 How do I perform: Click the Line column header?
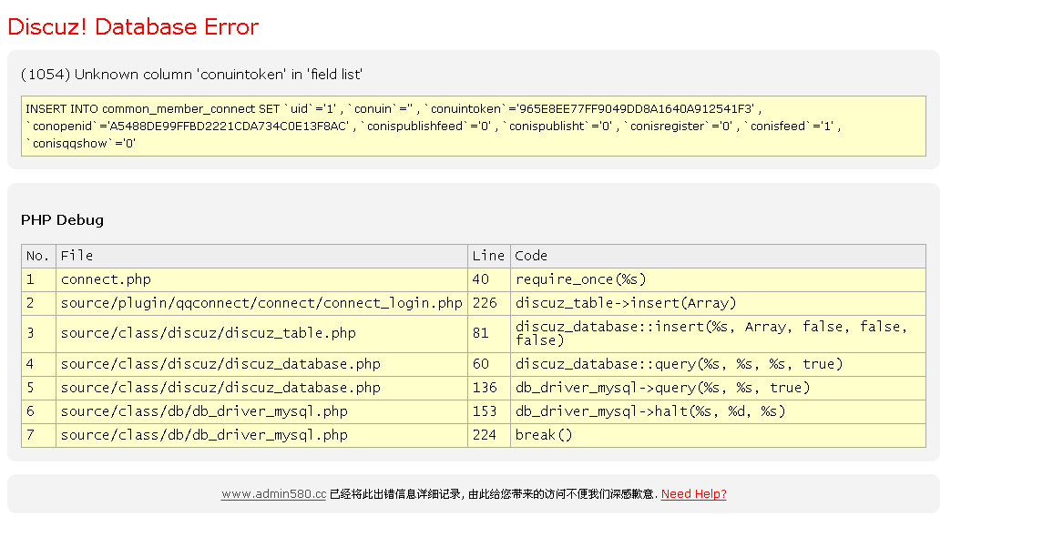(488, 256)
